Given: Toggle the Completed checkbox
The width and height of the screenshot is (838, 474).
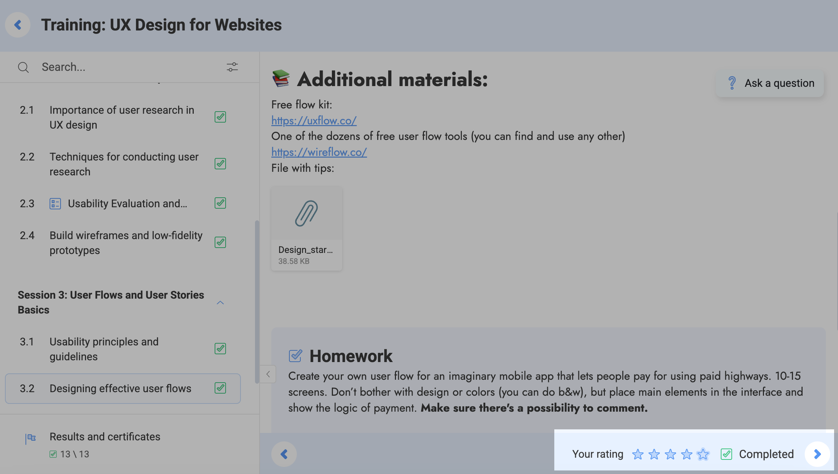Looking at the screenshot, I should (726, 454).
